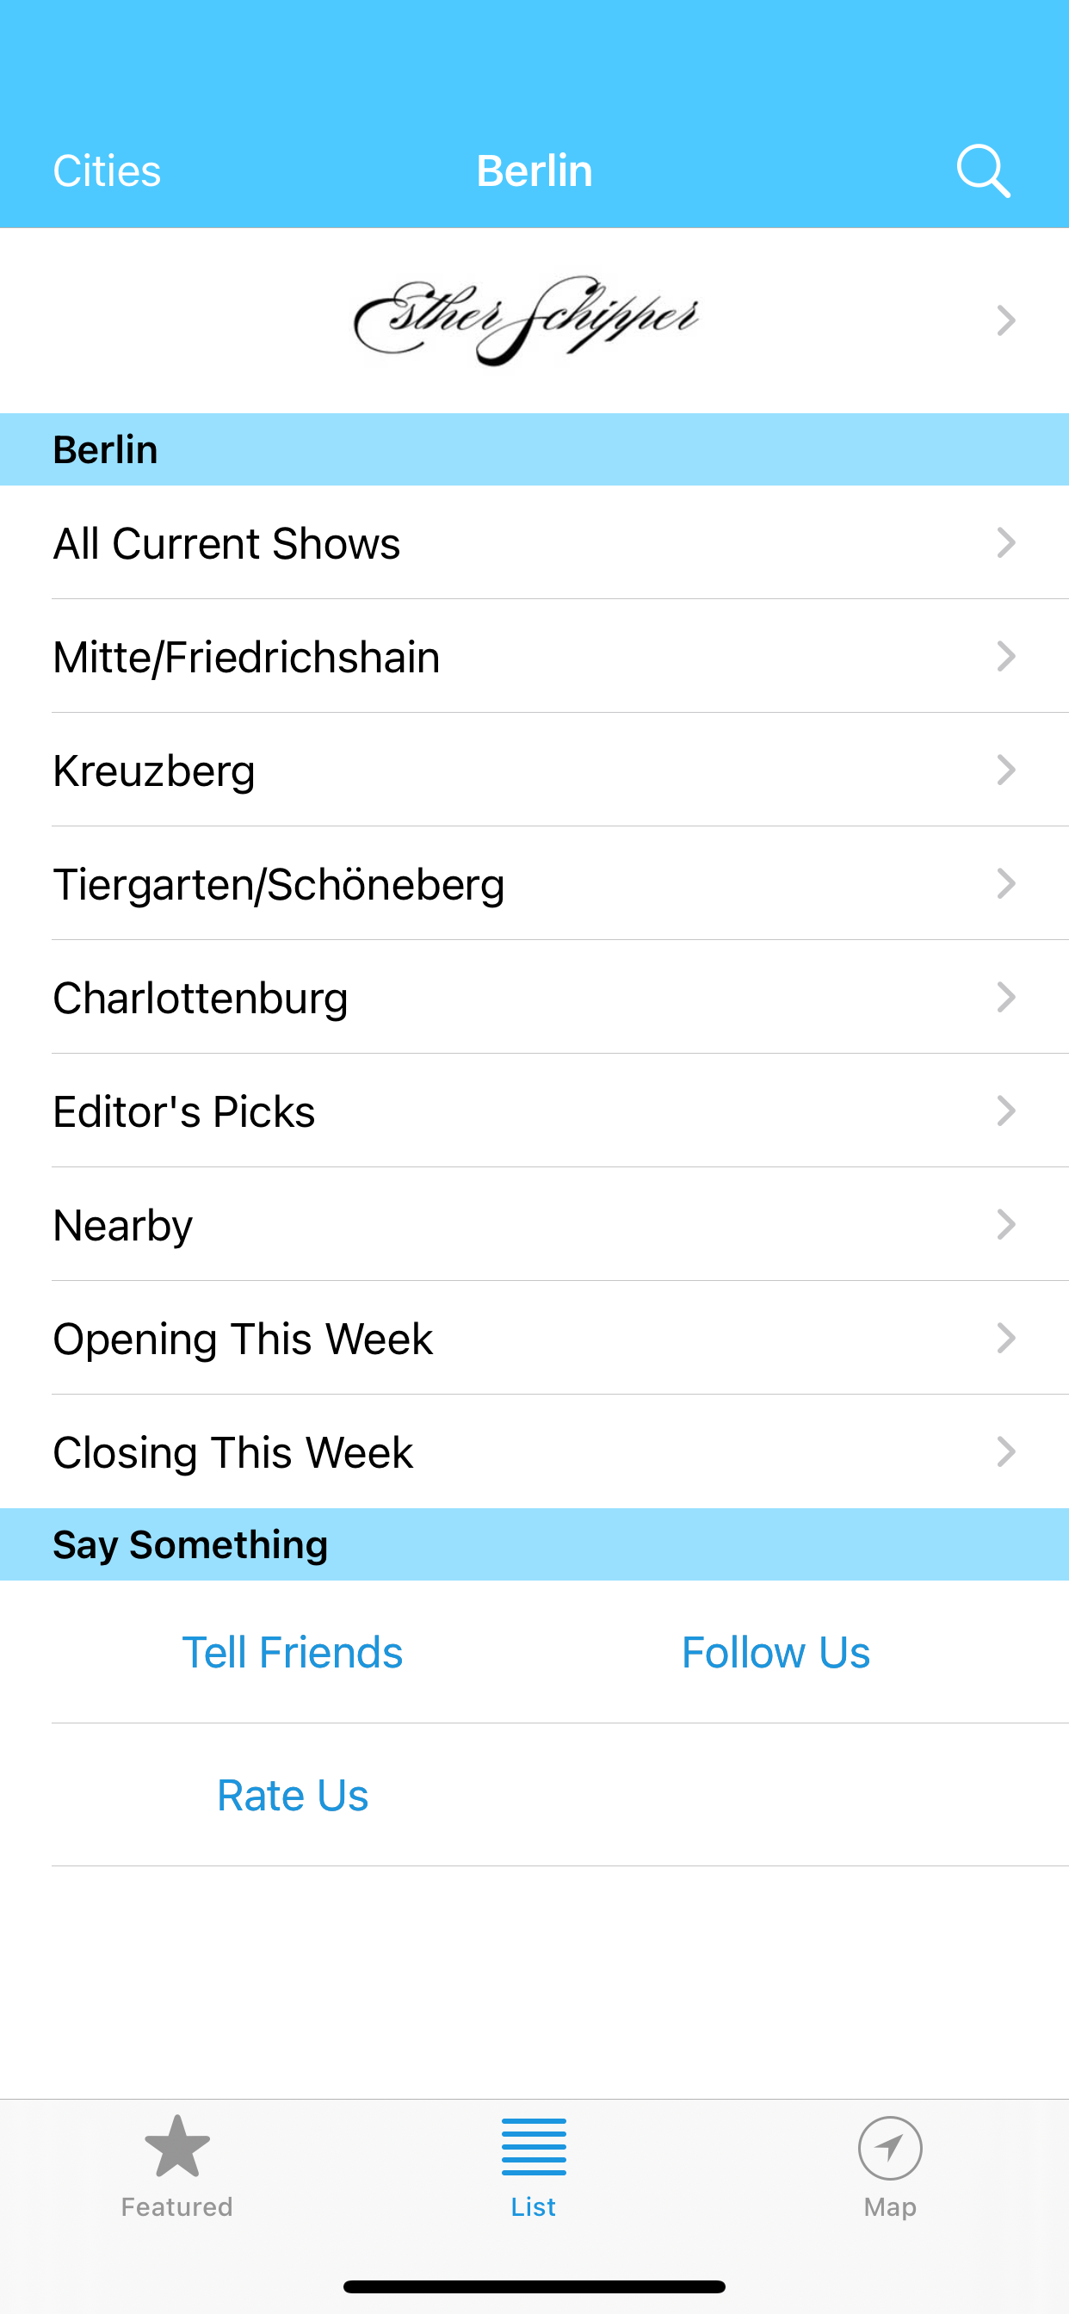
Task: Tap the search magnifier icon
Action: [x=983, y=170]
